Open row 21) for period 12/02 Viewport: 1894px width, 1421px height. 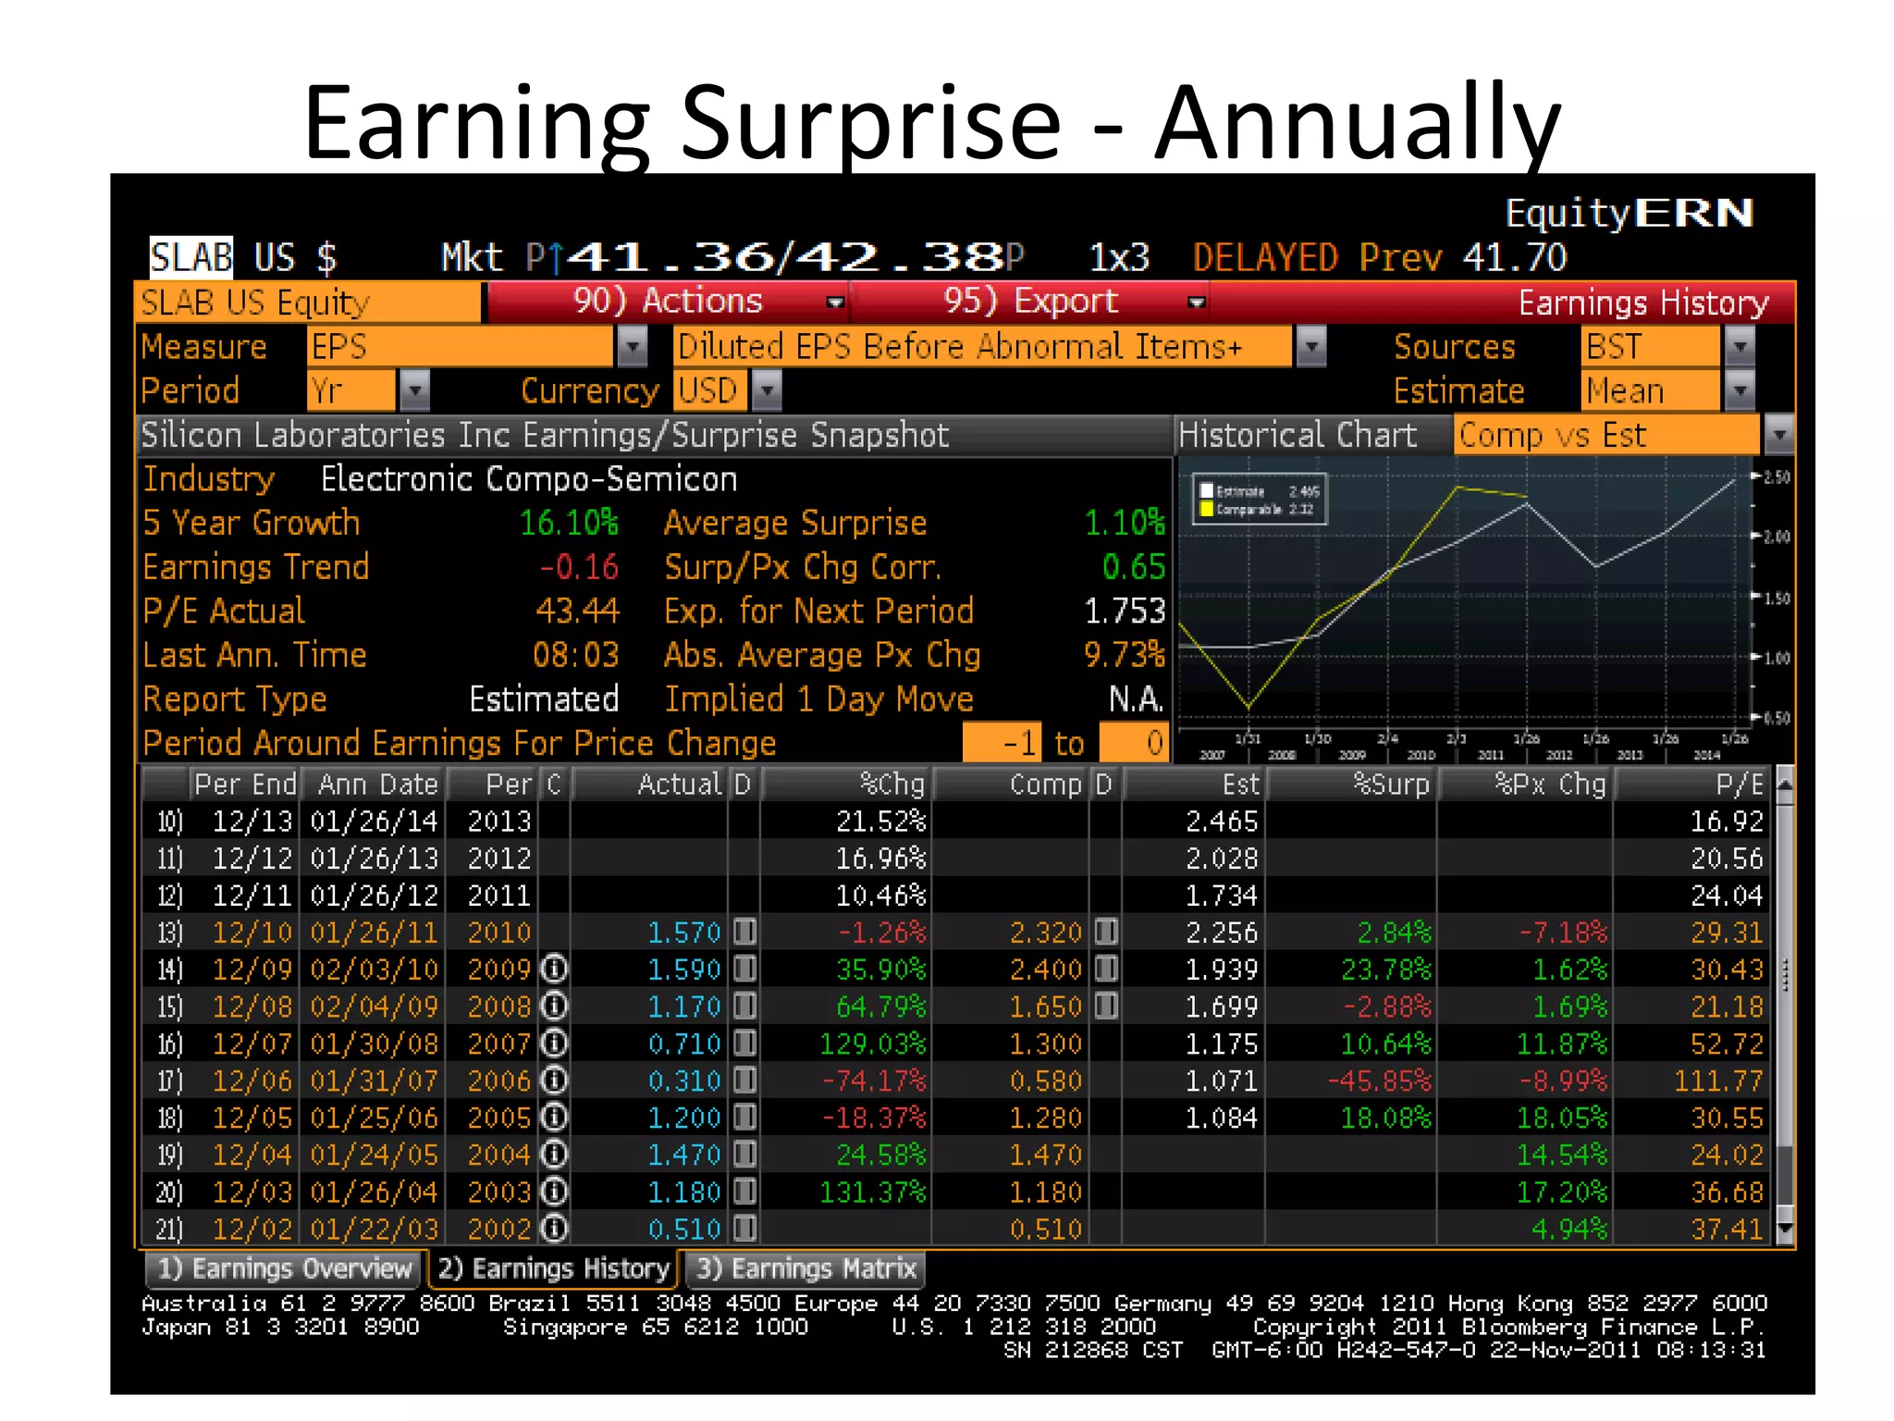click(x=955, y=1228)
